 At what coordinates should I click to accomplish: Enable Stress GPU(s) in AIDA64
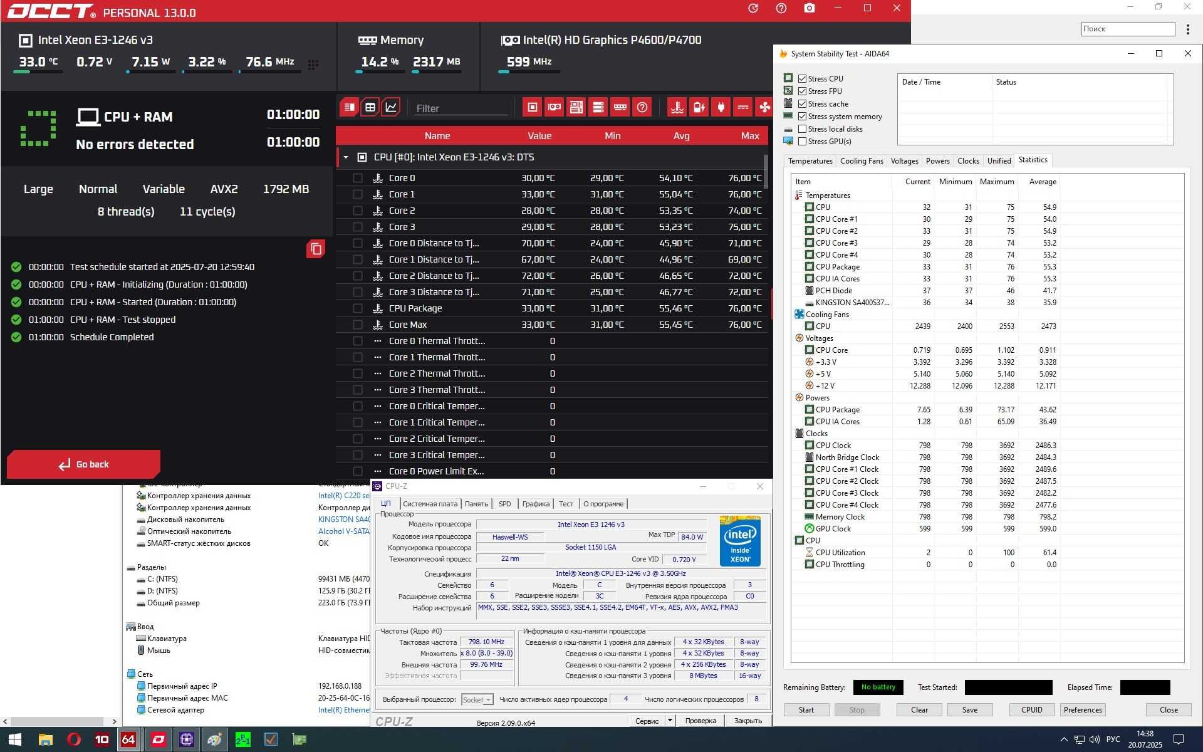[802, 141]
